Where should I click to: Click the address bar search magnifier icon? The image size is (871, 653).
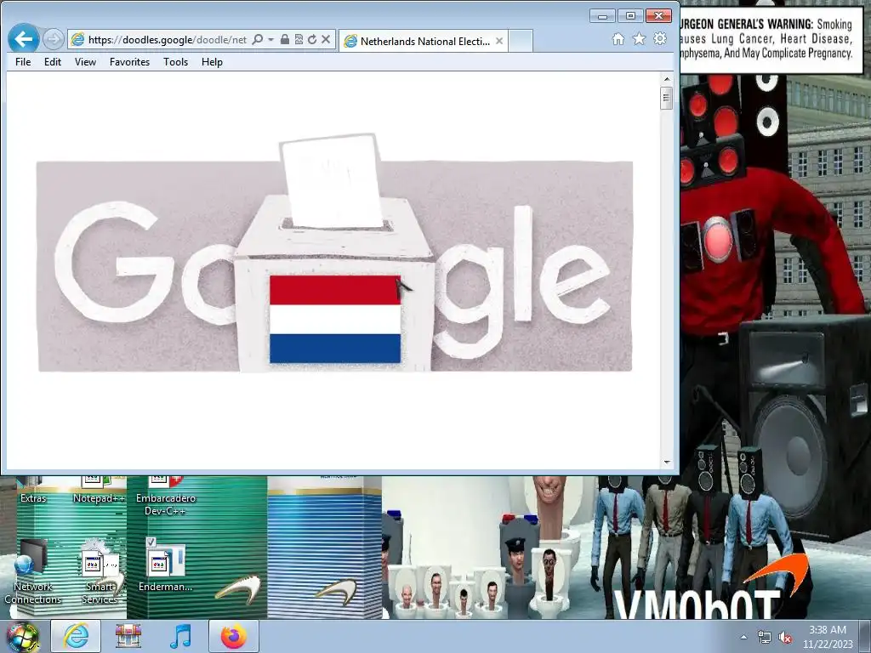point(257,39)
